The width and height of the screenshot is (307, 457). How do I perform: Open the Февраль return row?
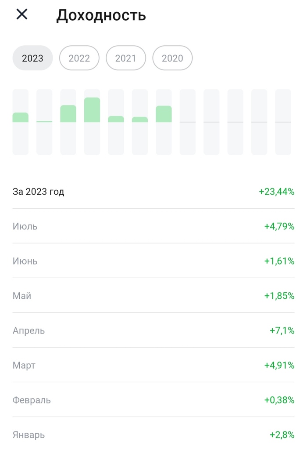[x=153, y=400]
